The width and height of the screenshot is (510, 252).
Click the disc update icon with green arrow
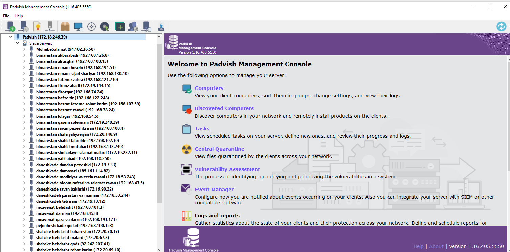[x=105, y=26]
